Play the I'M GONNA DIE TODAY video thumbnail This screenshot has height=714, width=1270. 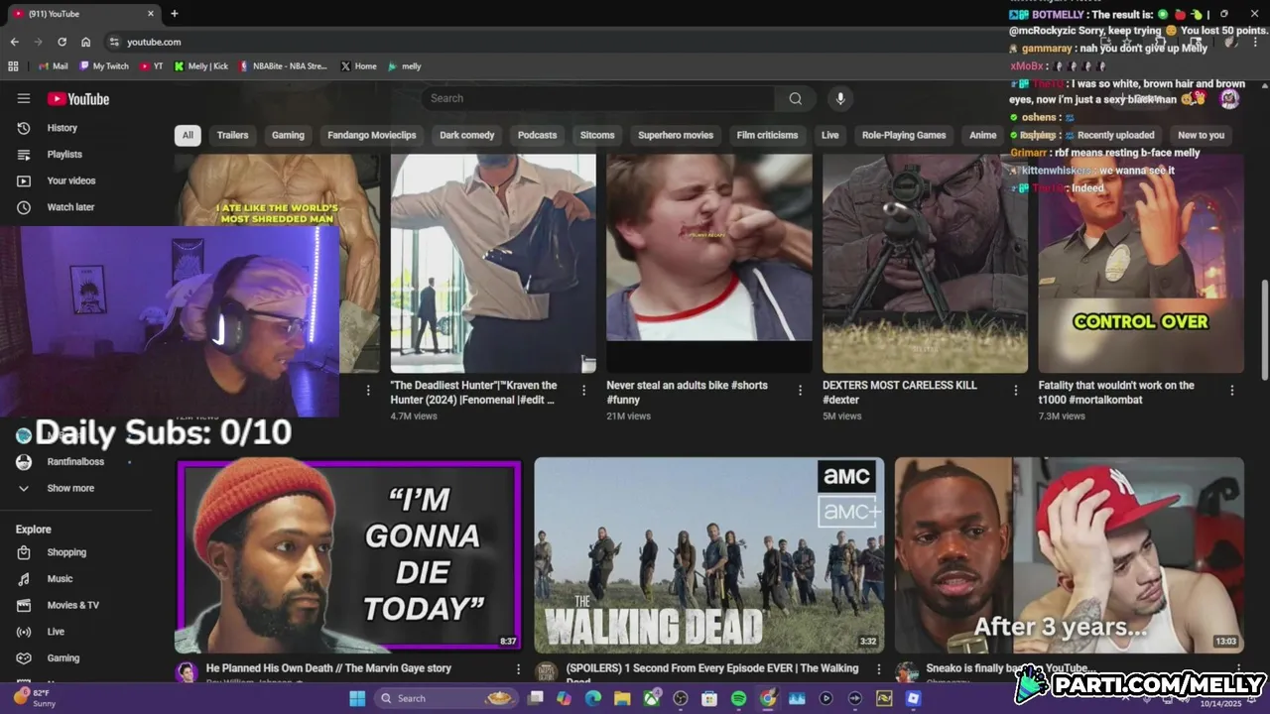[349, 555]
